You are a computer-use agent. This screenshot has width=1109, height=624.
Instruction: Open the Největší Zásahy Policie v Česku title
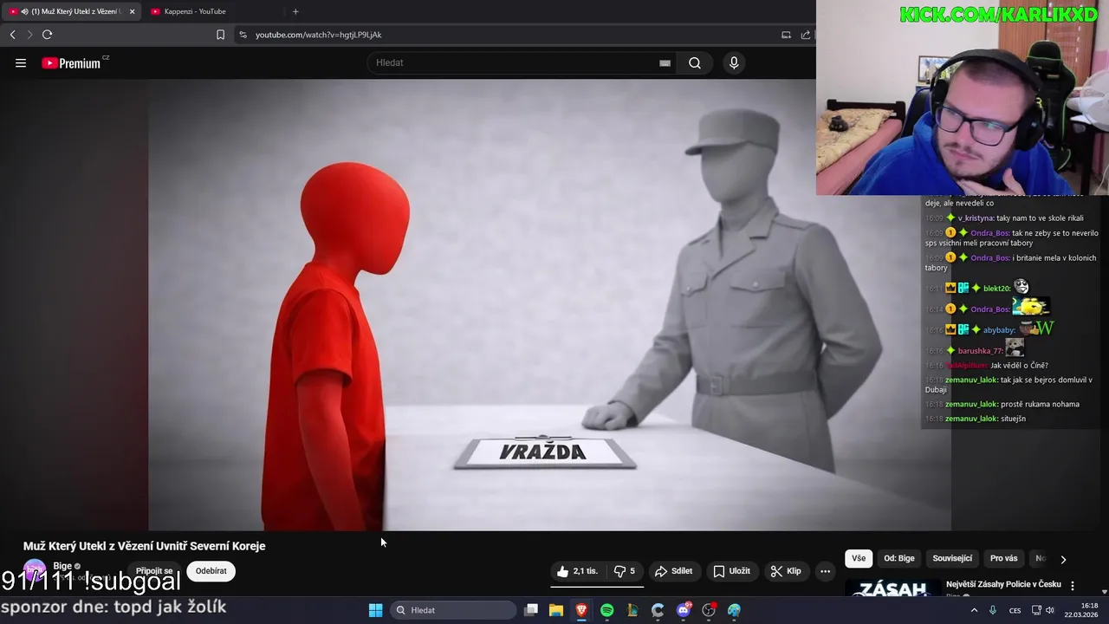point(1003,584)
